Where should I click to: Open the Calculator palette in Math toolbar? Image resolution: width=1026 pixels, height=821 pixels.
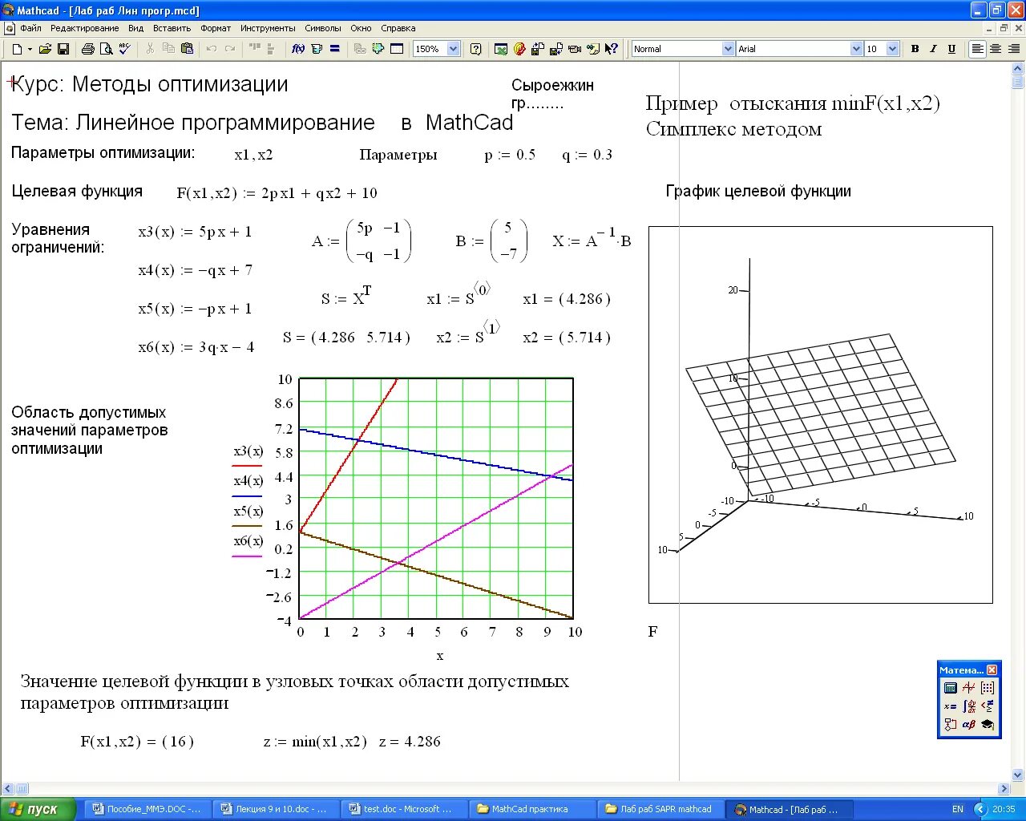click(x=951, y=688)
